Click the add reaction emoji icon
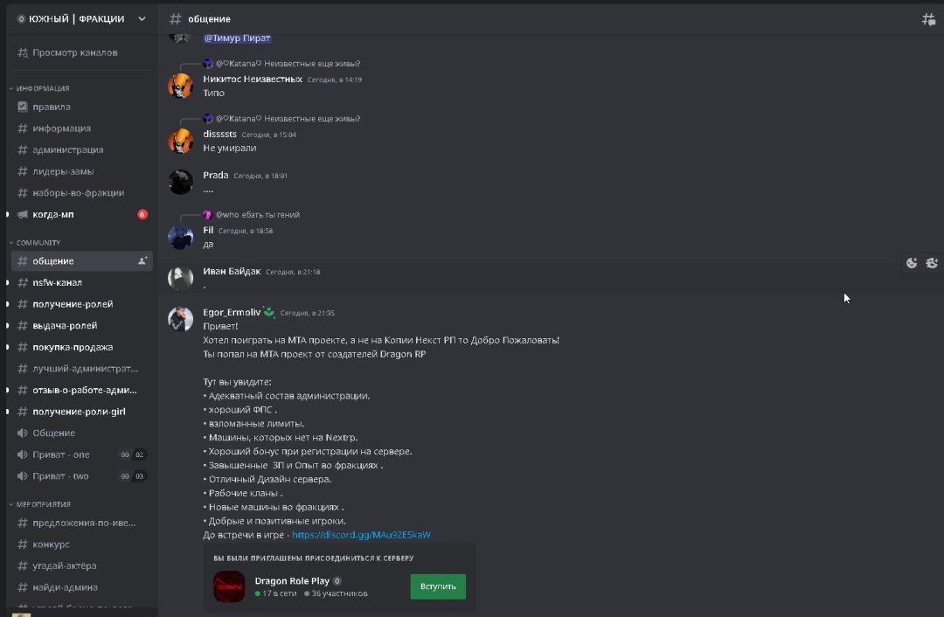The width and height of the screenshot is (944, 617). tap(912, 263)
